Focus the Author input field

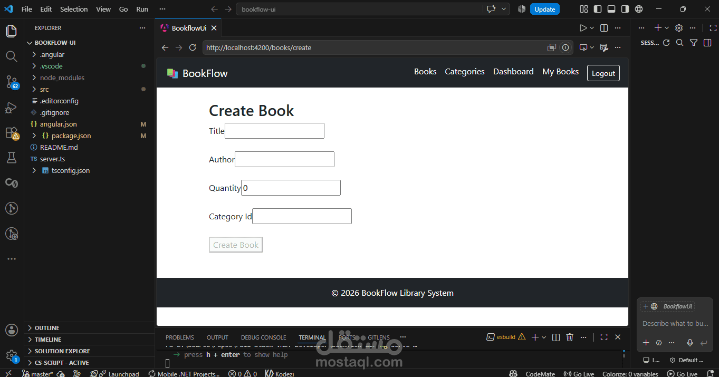[x=284, y=159]
